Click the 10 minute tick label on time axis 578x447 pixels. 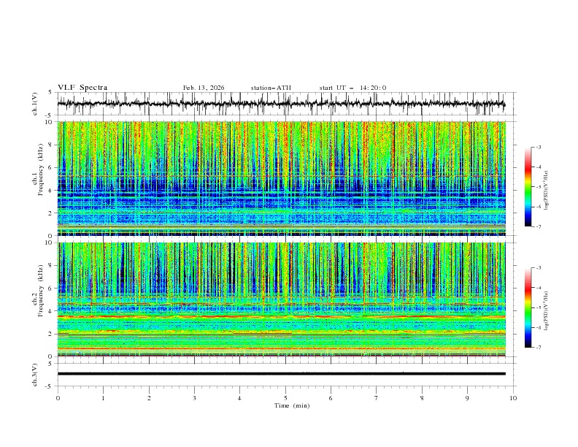pyautogui.click(x=513, y=398)
